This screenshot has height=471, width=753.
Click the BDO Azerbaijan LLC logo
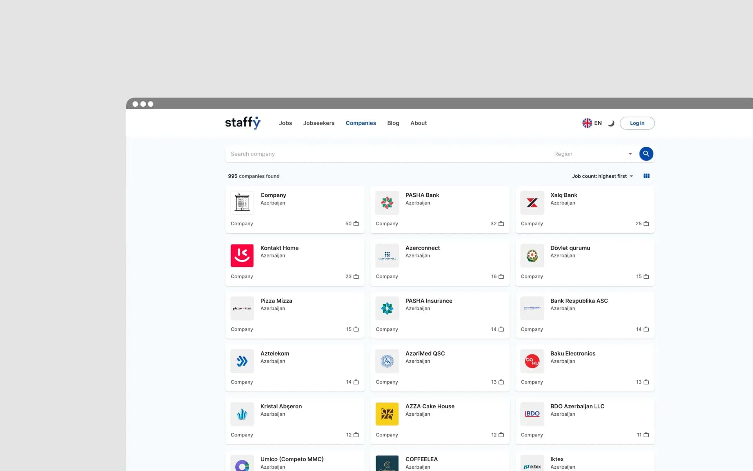(x=532, y=414)
